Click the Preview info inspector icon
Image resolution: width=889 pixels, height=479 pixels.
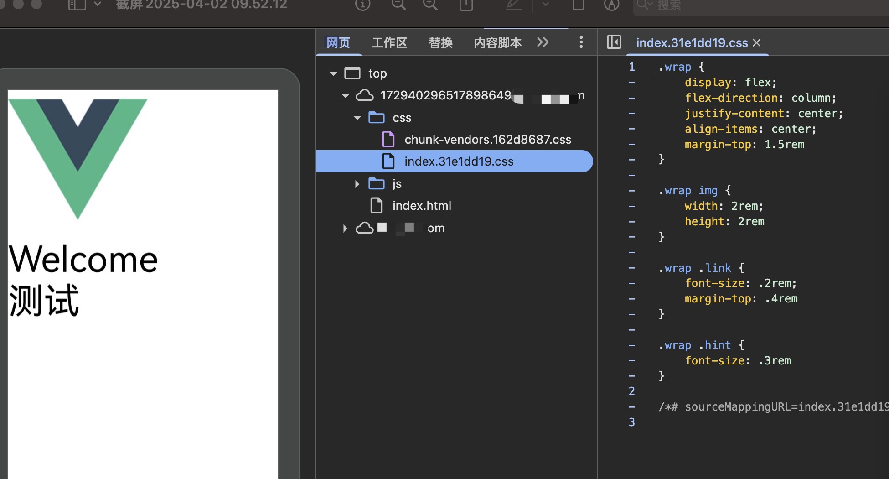pos(362,5)
